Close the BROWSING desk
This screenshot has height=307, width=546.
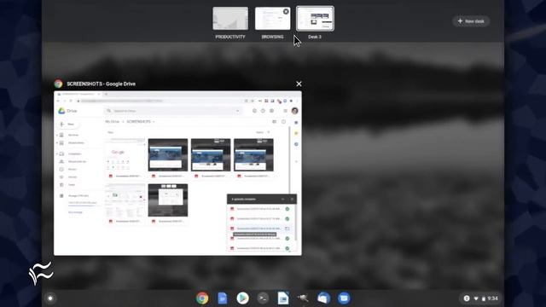click(x=286, y=11)
